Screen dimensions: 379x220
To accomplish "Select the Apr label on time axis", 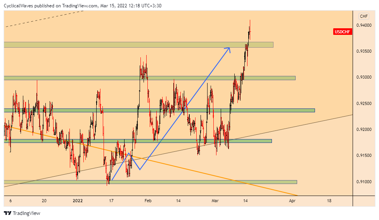I will [x=292, y=201].
